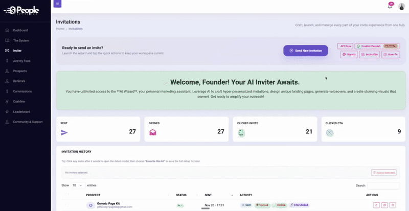The image size is (409, 211).
Task: Click the Delete Selected button
Action: [384, 173]
